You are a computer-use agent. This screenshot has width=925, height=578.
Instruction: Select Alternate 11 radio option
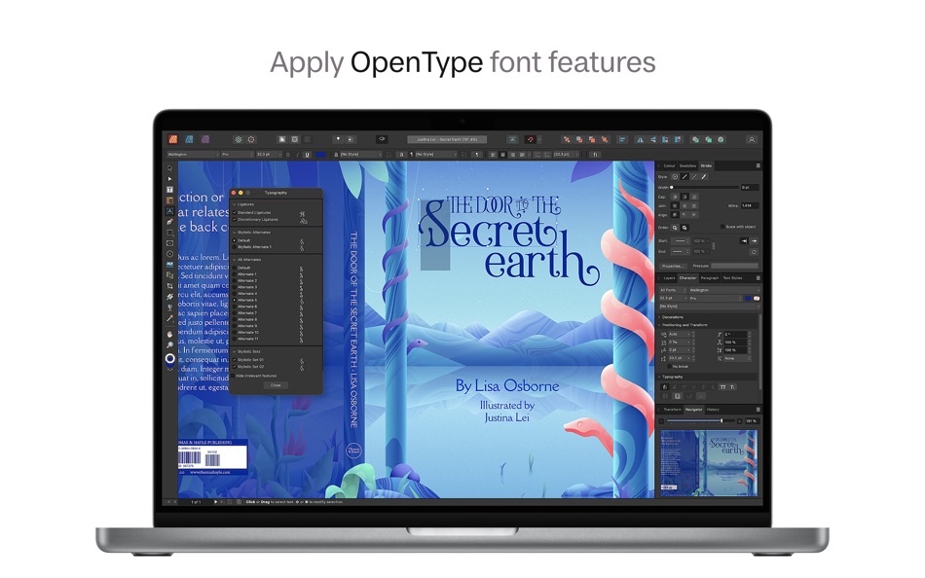[x=235, y=340]
